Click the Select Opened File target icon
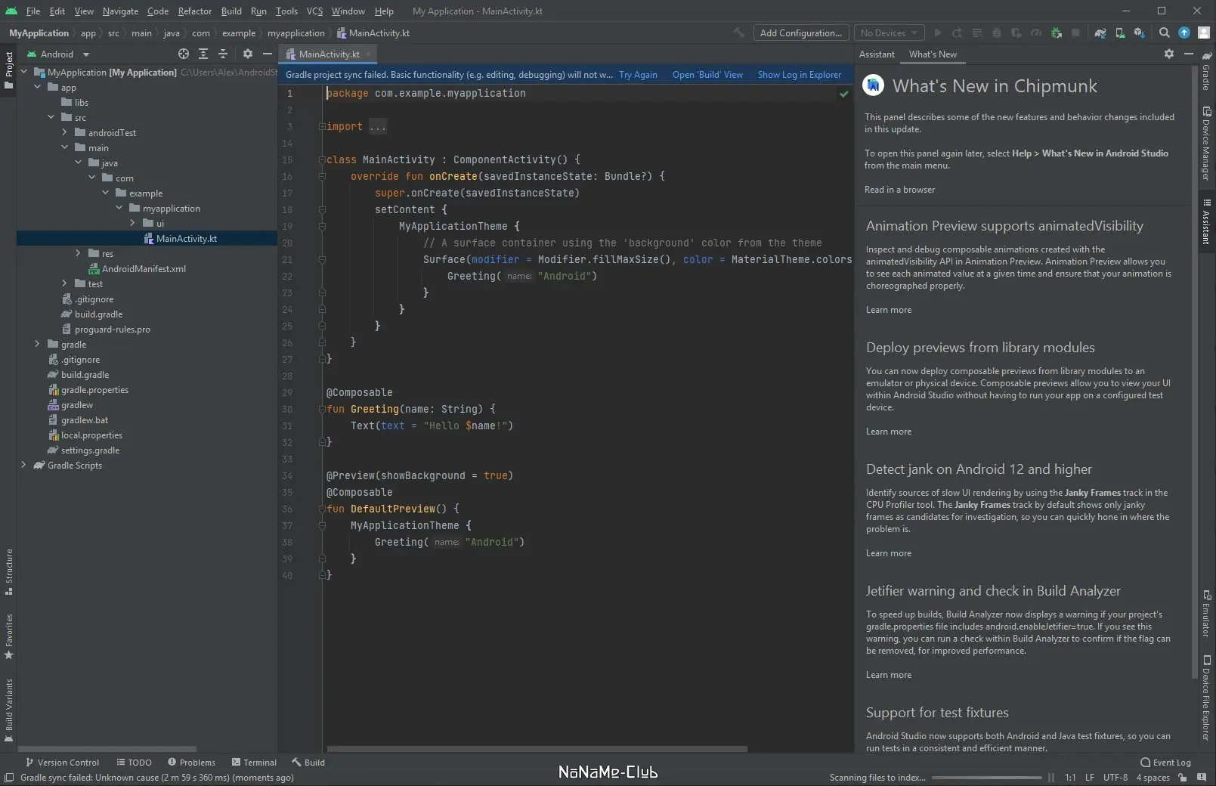1216x786 pixels. click(183, 54)
